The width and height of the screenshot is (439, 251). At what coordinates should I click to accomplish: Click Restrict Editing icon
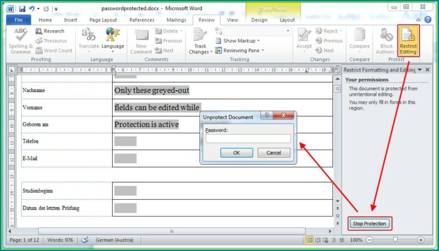(408, 41)
